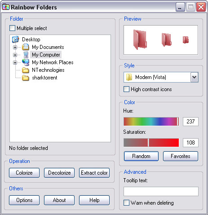Viewport: 208px width, 215px height.
Task: Enable the Multiple select checkbox
Action: pos(12,28)
